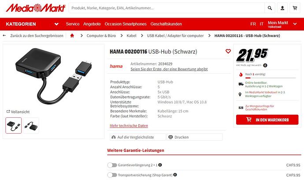Focus the product search input field
The image size is (304, 180).
pos(167,8)
